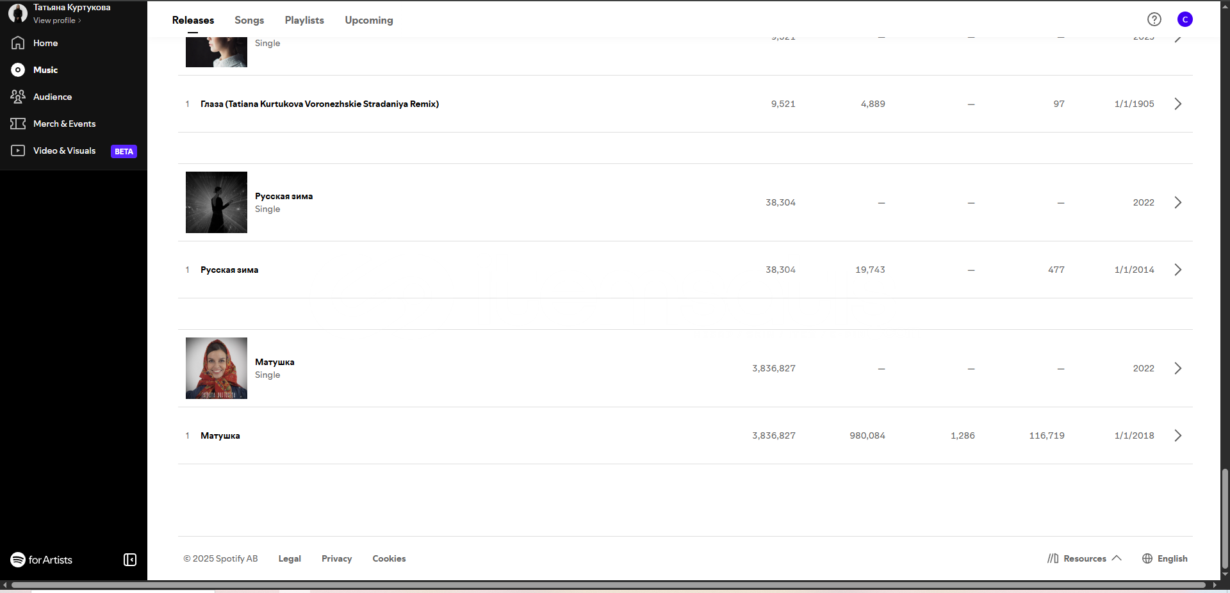
Task: Switch to the Upcoming tab
Action: [369, 20]
